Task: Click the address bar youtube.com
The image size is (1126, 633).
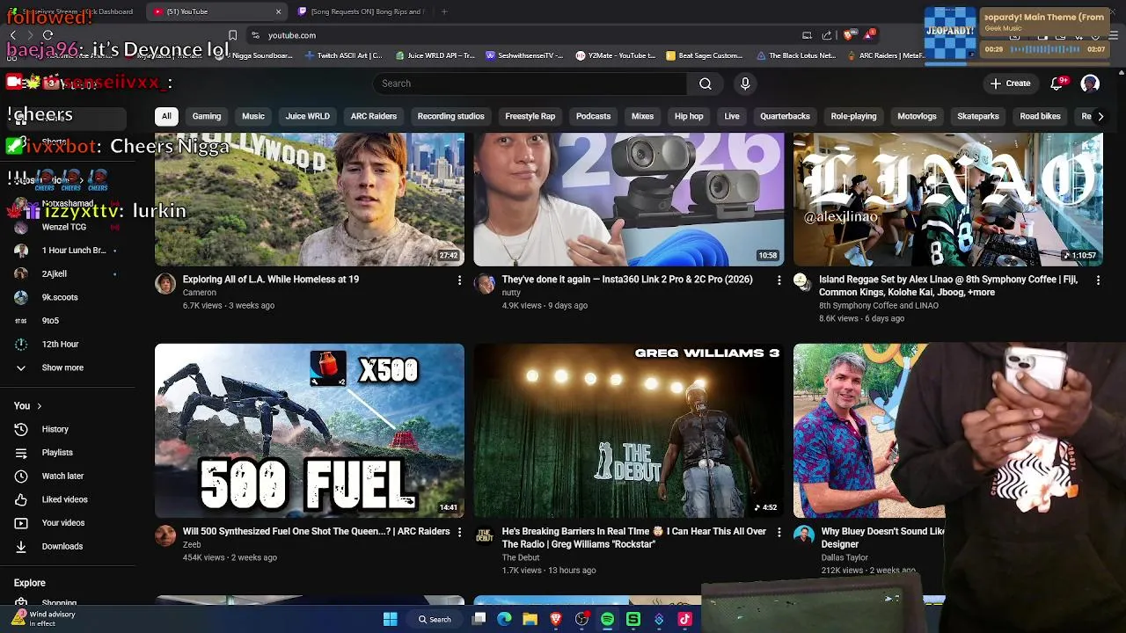Action: (292, 35)
